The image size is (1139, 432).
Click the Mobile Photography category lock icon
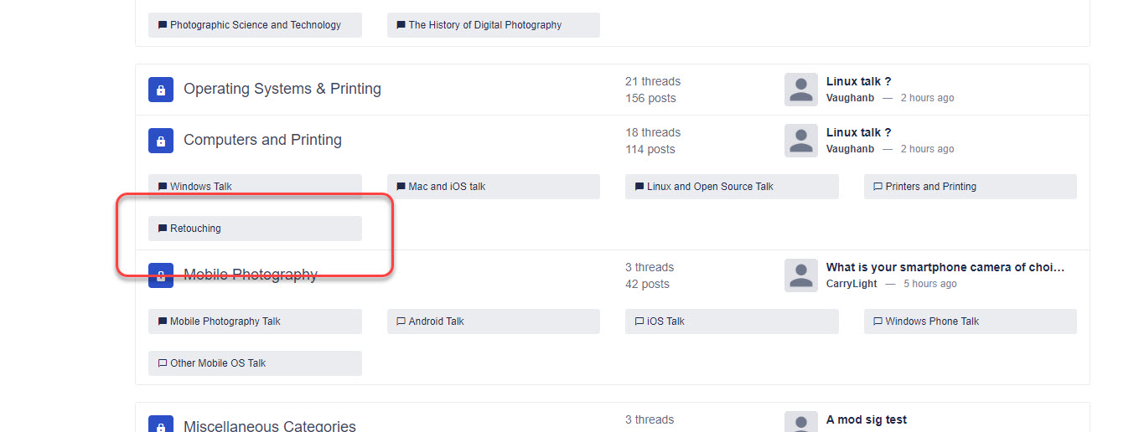[161, 275]
